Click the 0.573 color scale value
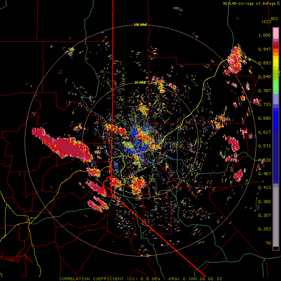Image resolution: width=281 pixels, height=281 pixels. (x=264, y=146)
